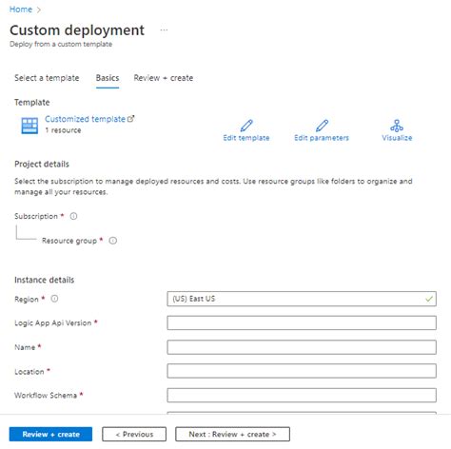Click the info icon beside Subscription
Image resolution: width=451 pixels, height=449 pixels.
73,216
